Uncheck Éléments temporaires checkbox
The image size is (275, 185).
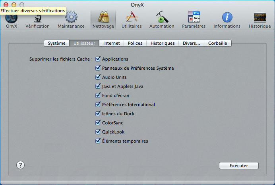[x=98, y=141]
